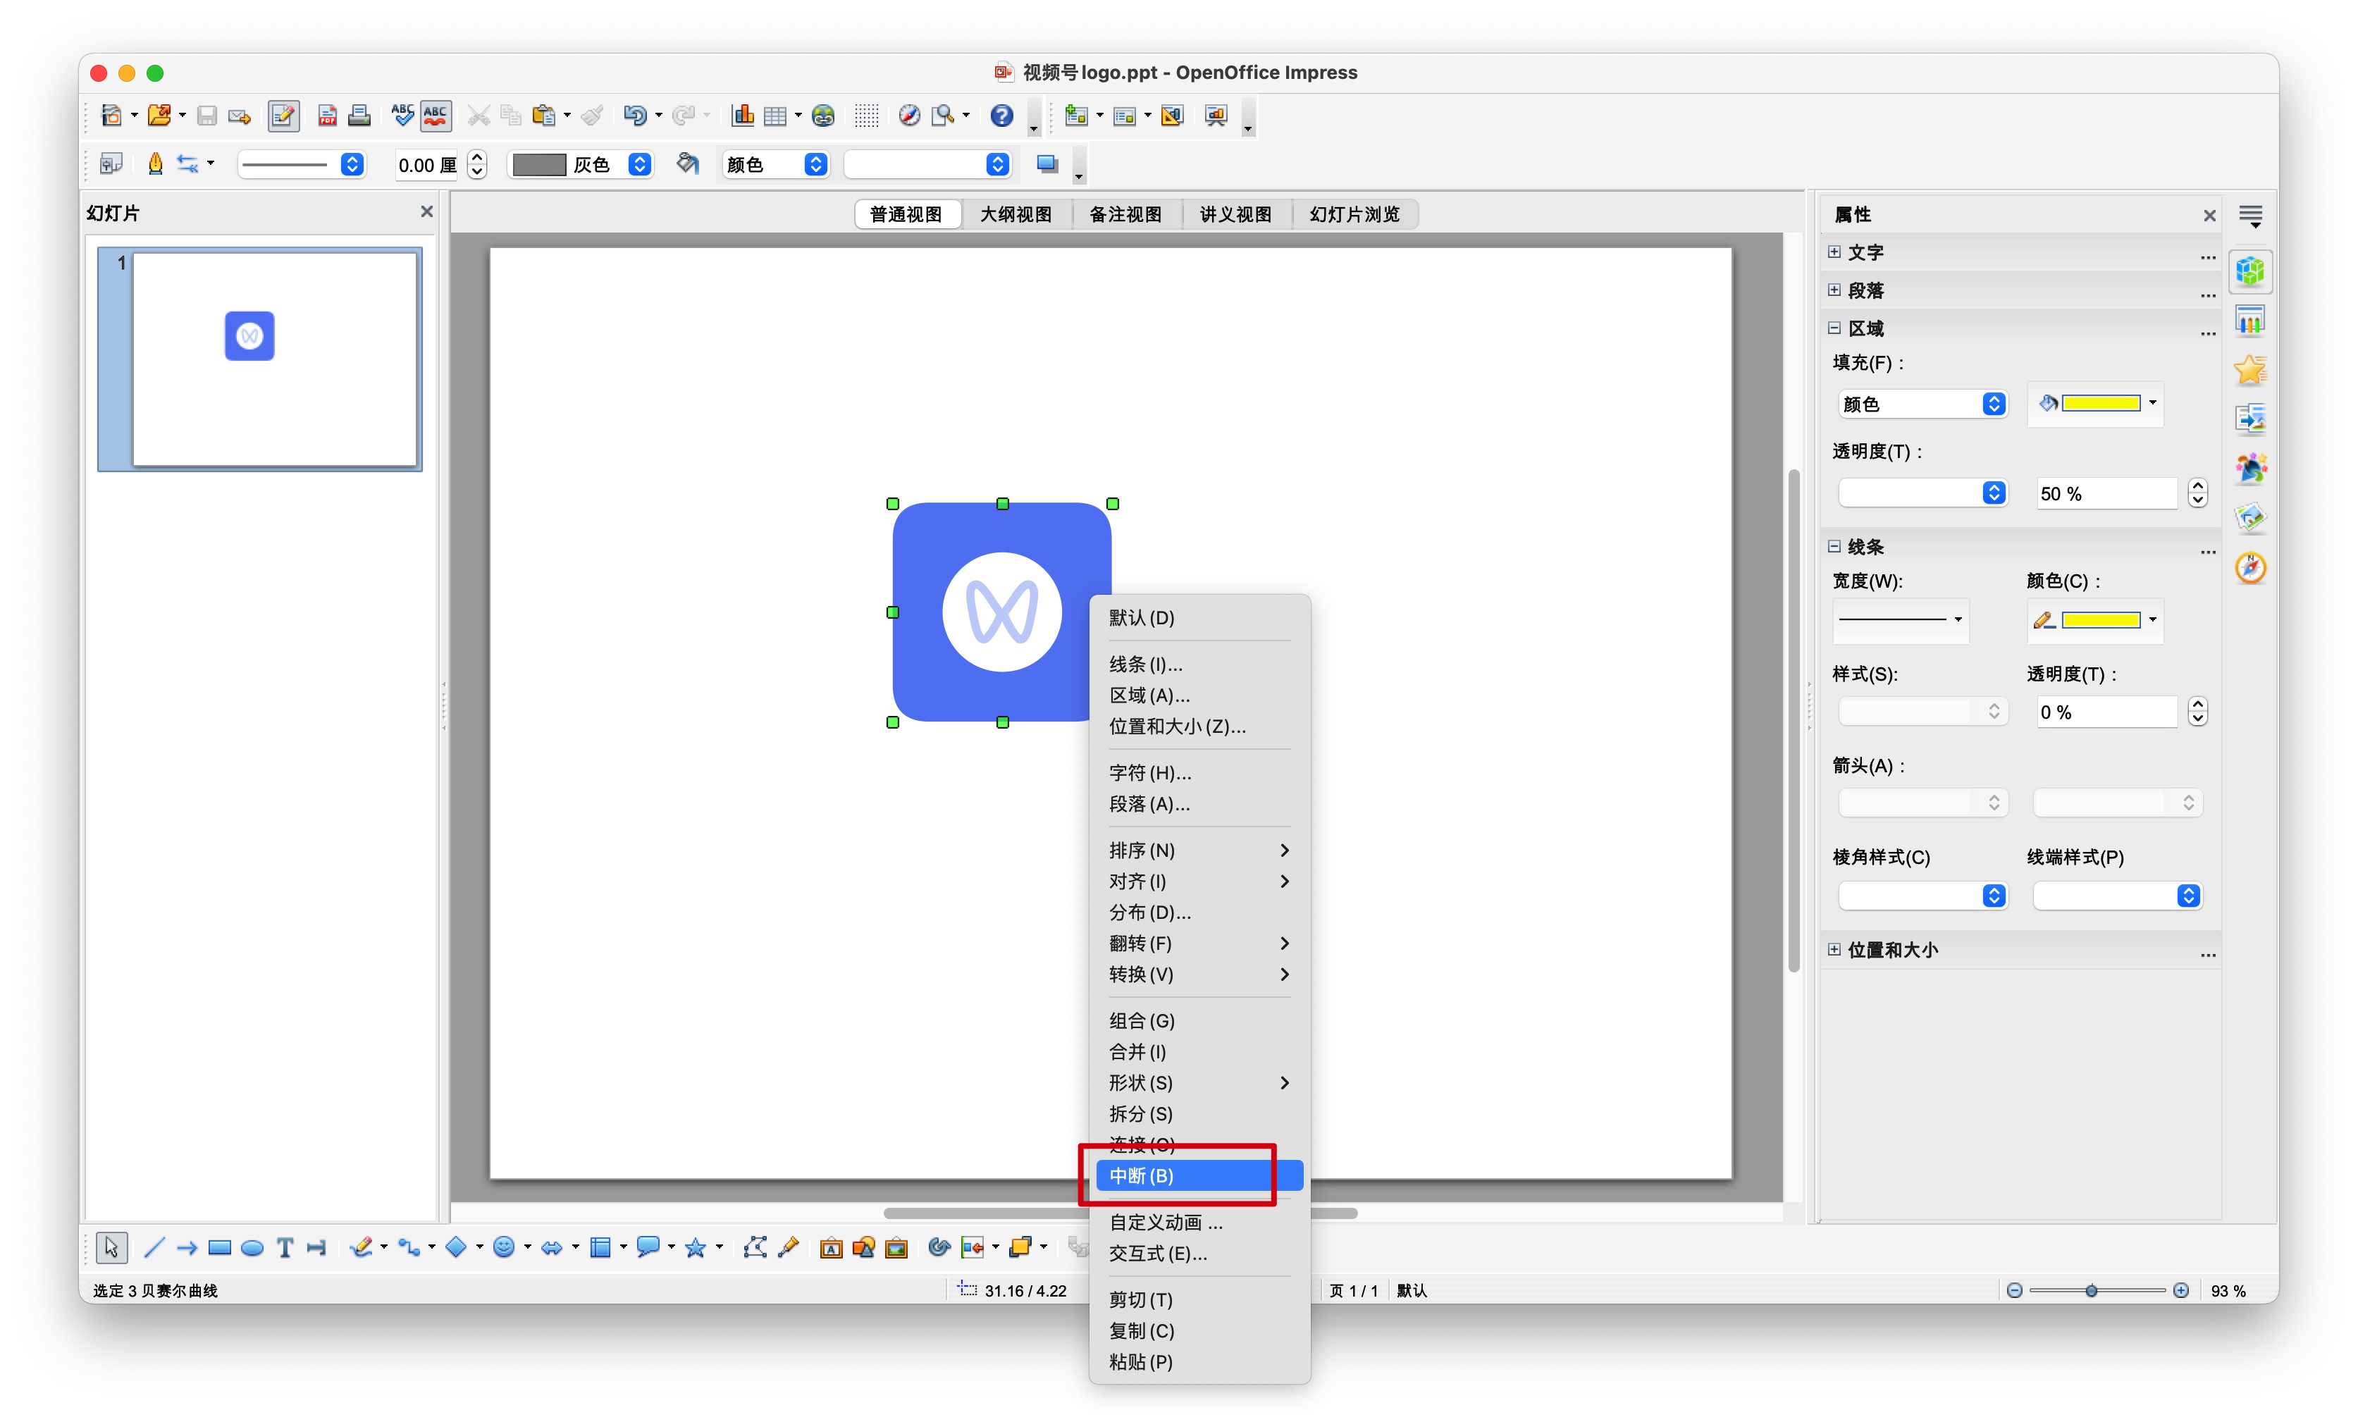Open the Navigator compass icon in sidebar
The image size is (2358, 1422).
point(2250,567)
